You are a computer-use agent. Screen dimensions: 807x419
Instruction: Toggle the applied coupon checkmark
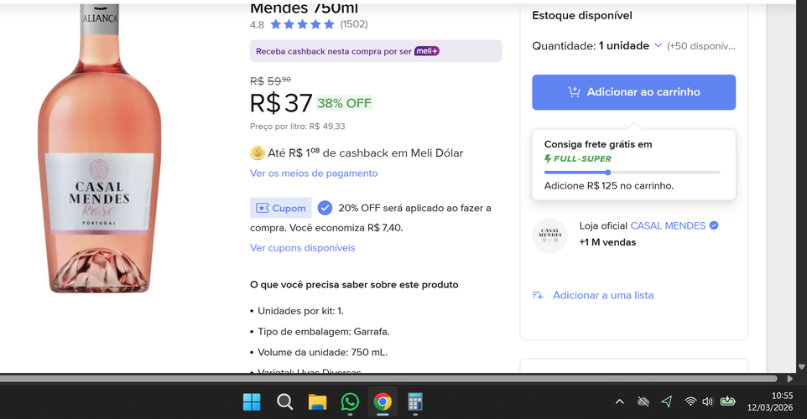(325, 208)
